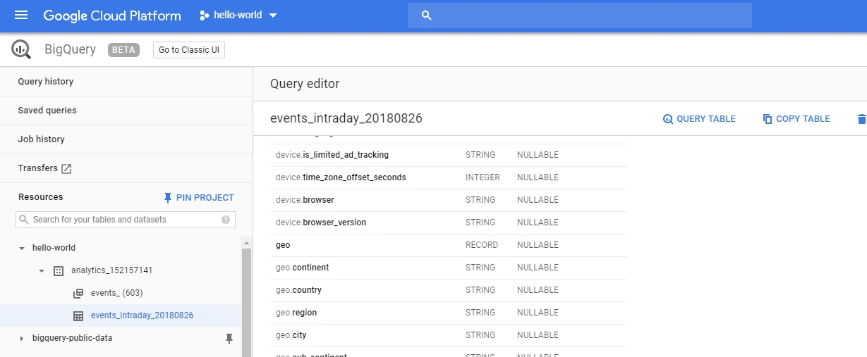Screen dimensions: 867x357
Task: Click the delete table trash icon
Action: click(x=861, y=119)
